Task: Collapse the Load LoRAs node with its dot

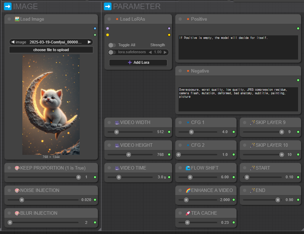Action: point(109,19)
